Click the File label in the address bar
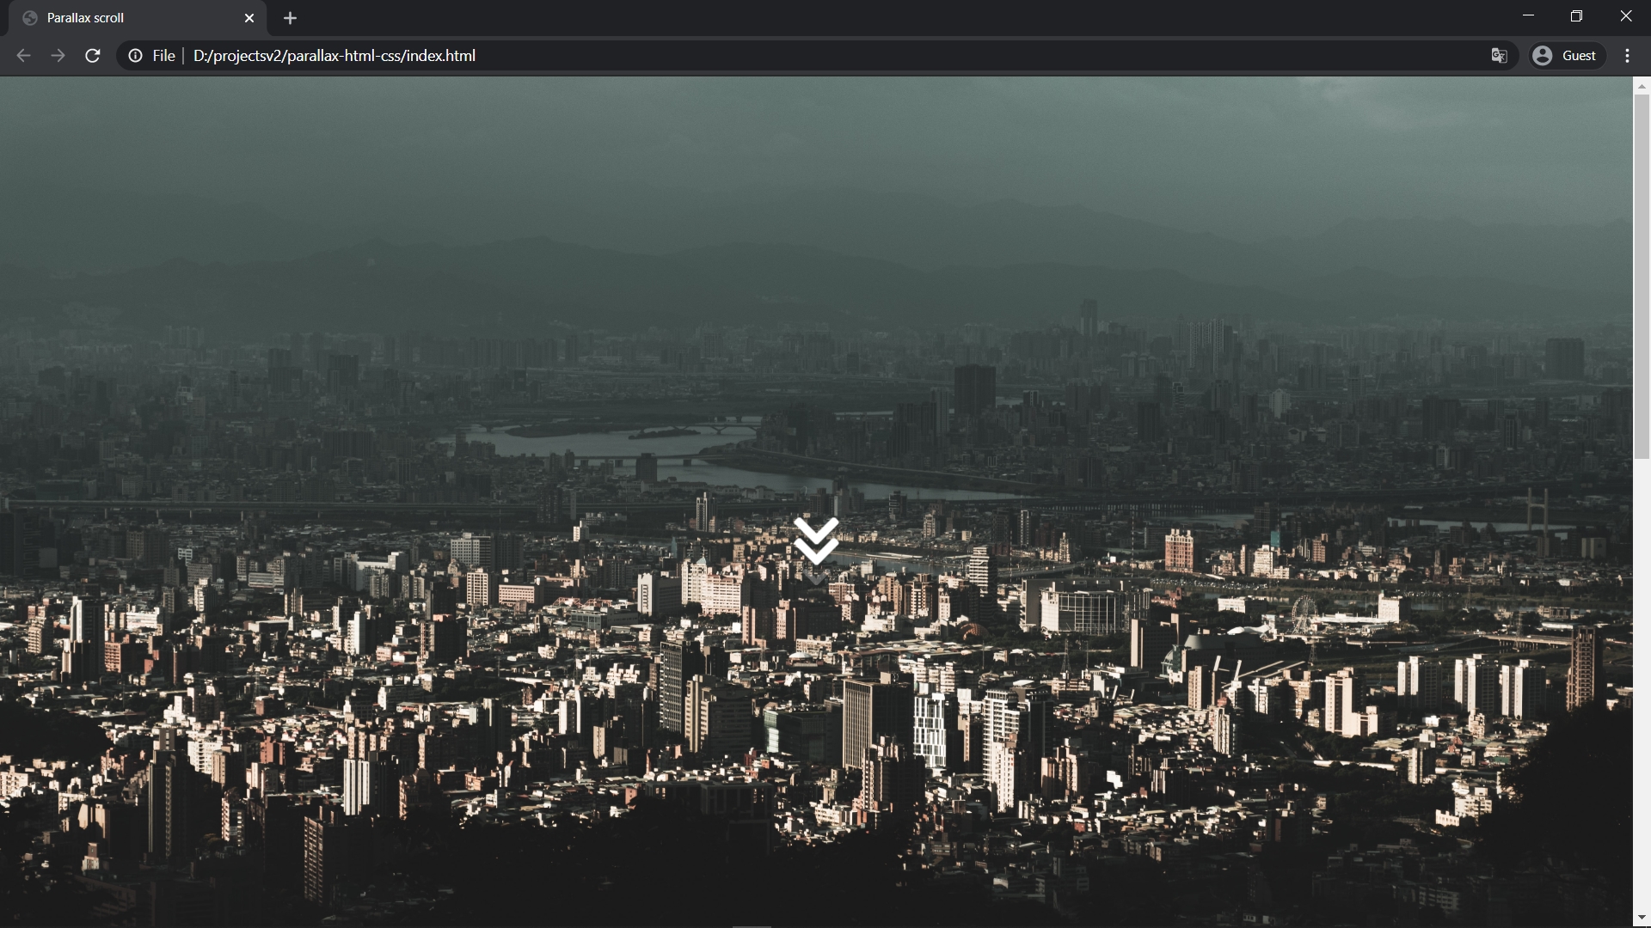Image resolution: width=1651 pixels, height=928 pixels. (x=163, y=56)
